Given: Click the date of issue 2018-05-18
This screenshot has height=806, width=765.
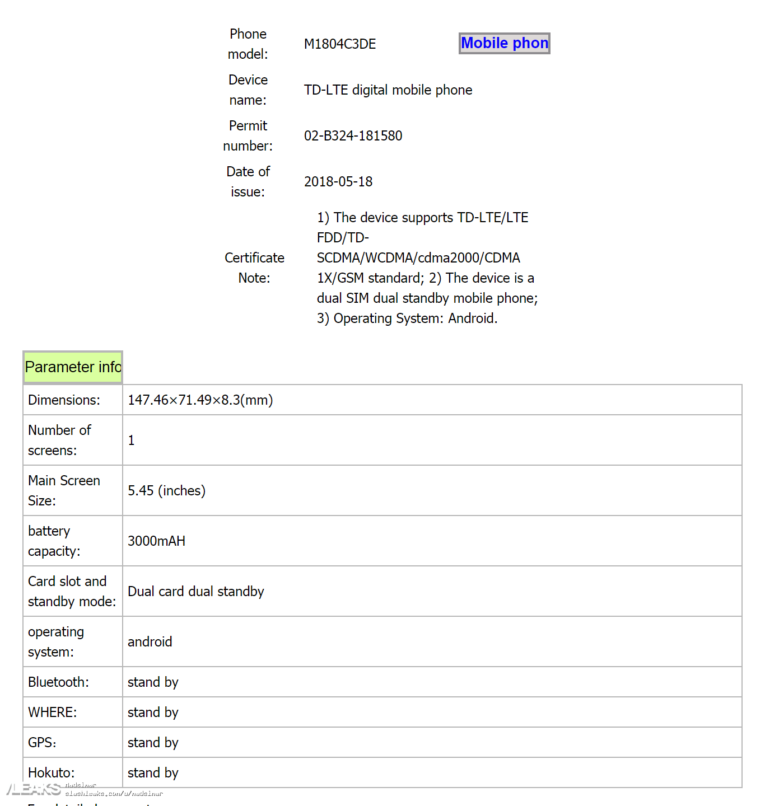Looking at the screenshot, I should (338, 182).
